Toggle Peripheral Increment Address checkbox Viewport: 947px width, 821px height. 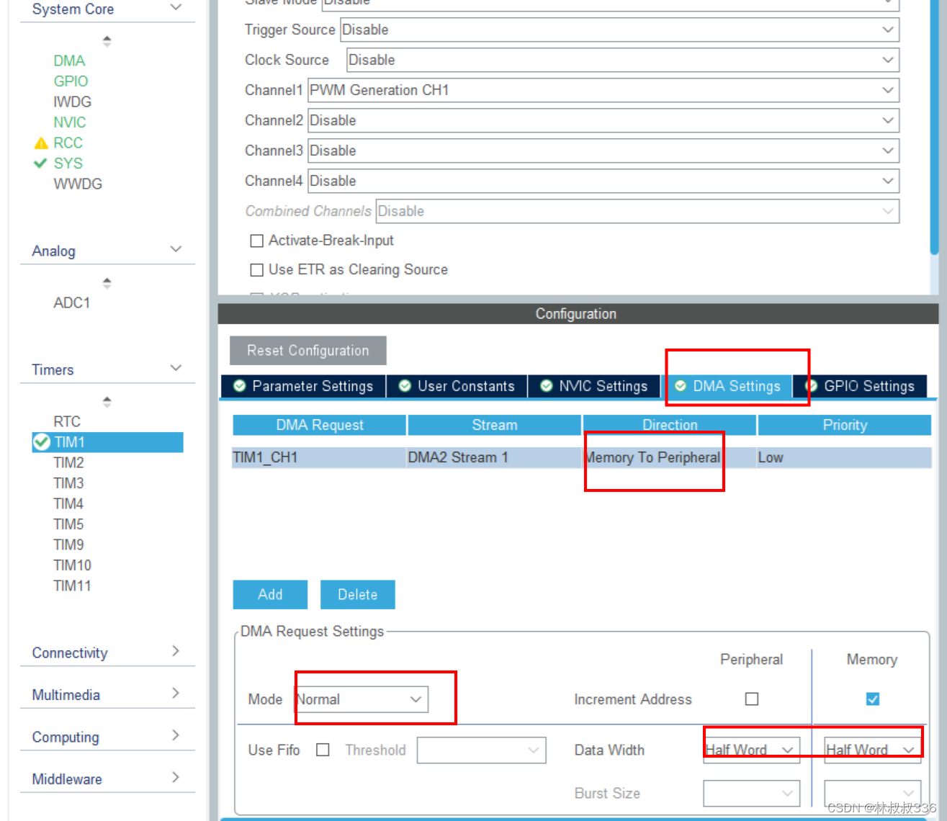click(752, 699)
